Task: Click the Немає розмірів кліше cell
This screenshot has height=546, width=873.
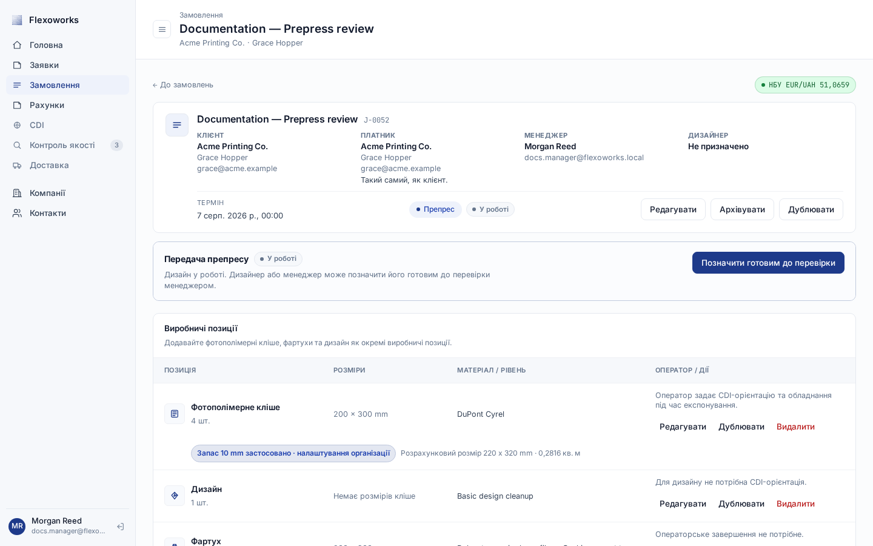Action: 375,496
